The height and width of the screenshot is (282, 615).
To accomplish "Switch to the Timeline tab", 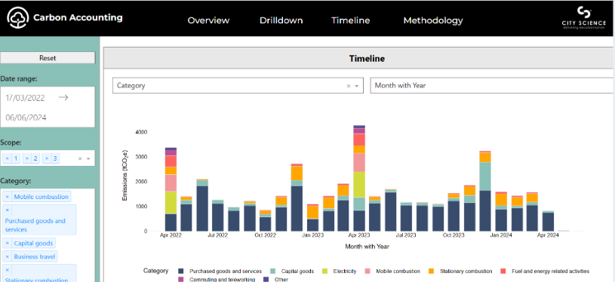I will click(x=350, y=20).
